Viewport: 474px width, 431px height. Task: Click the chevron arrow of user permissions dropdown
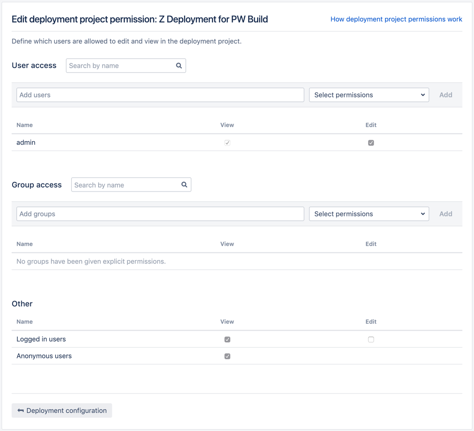coord(423,95)
